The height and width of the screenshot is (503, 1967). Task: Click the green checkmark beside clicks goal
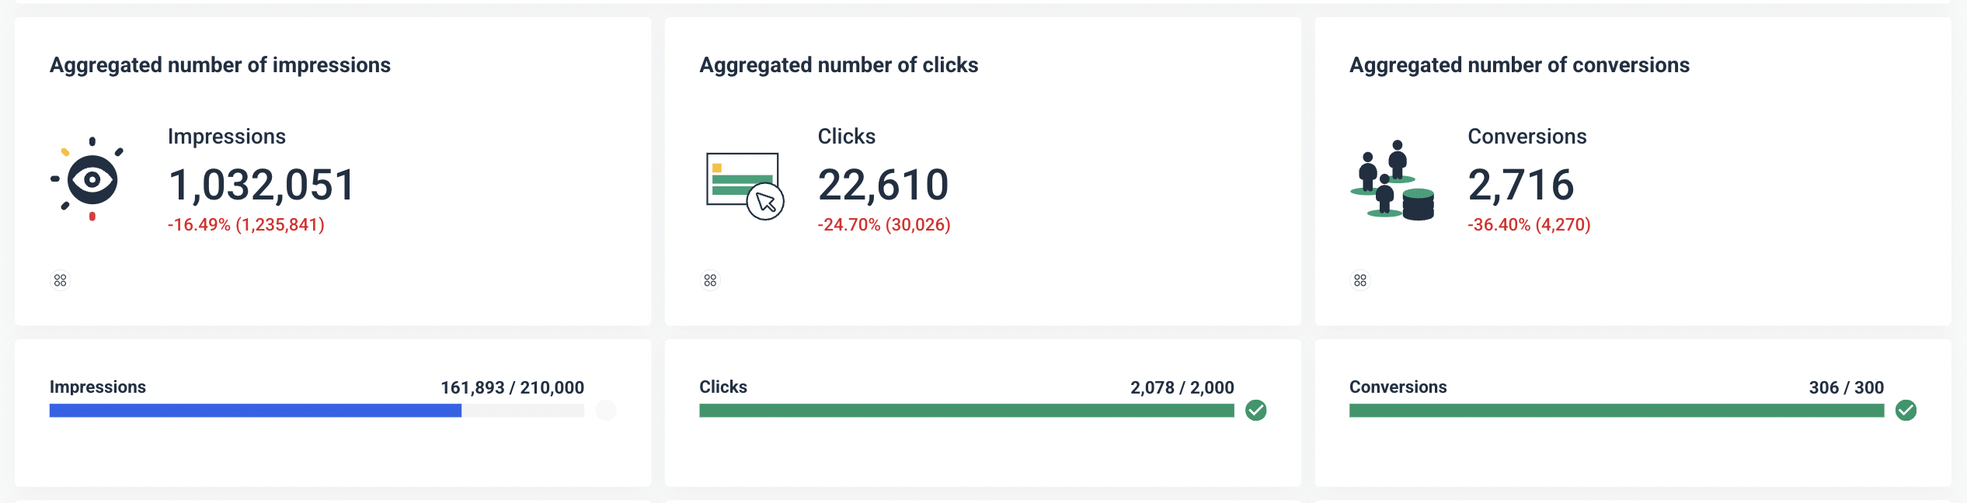(x=1256, y=410)
